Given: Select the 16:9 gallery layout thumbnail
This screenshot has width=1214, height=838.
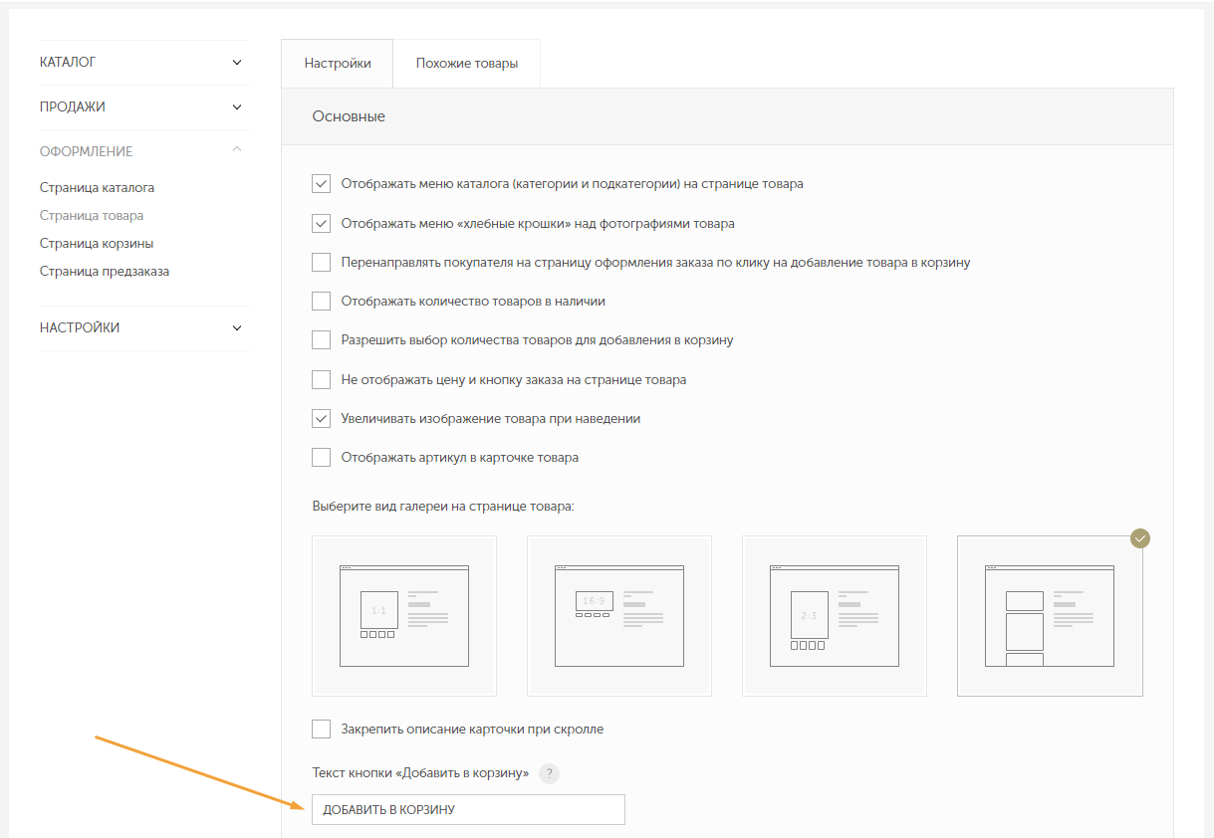Looking at the screenshot, I should pyautogui.click(x=619, y=616).
